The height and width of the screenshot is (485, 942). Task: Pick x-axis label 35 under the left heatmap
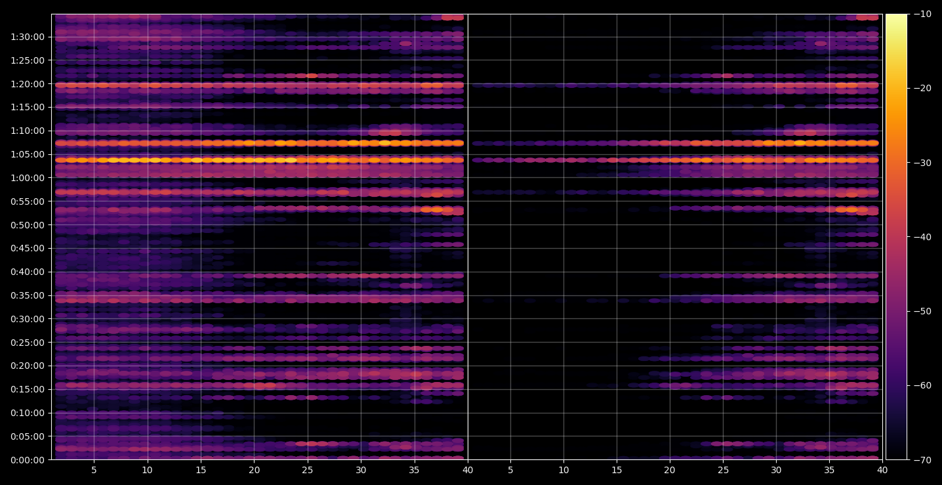click(414, 470)
